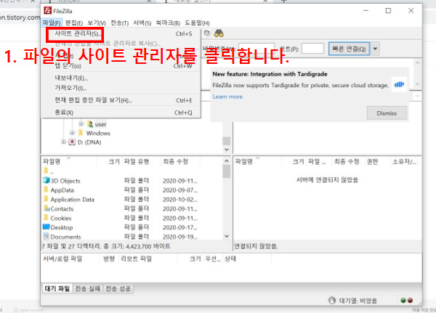
Task: Open the 전송(T) menu
Action: click(120, 23)
